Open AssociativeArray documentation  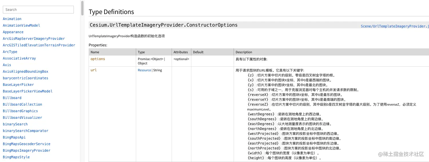coord(19,58)
